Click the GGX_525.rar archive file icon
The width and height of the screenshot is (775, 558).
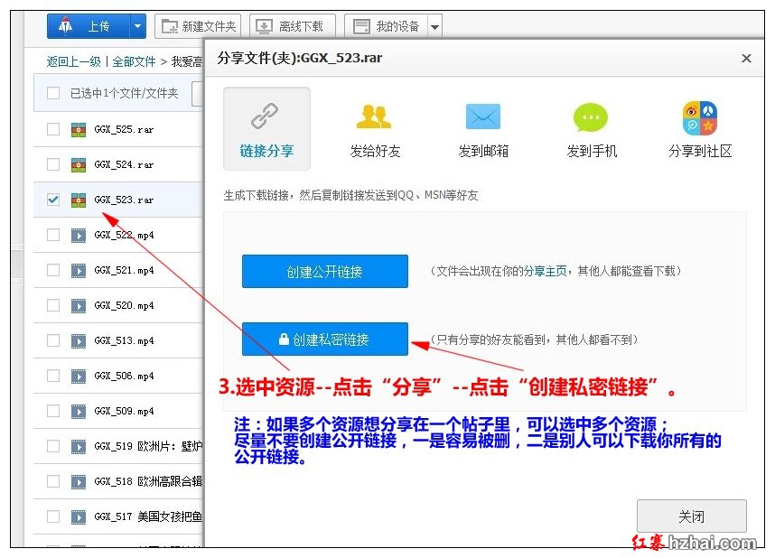(79, 129)
